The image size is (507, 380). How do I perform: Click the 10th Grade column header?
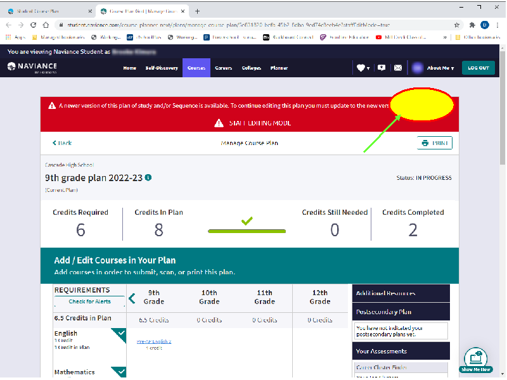pos(209,297)
